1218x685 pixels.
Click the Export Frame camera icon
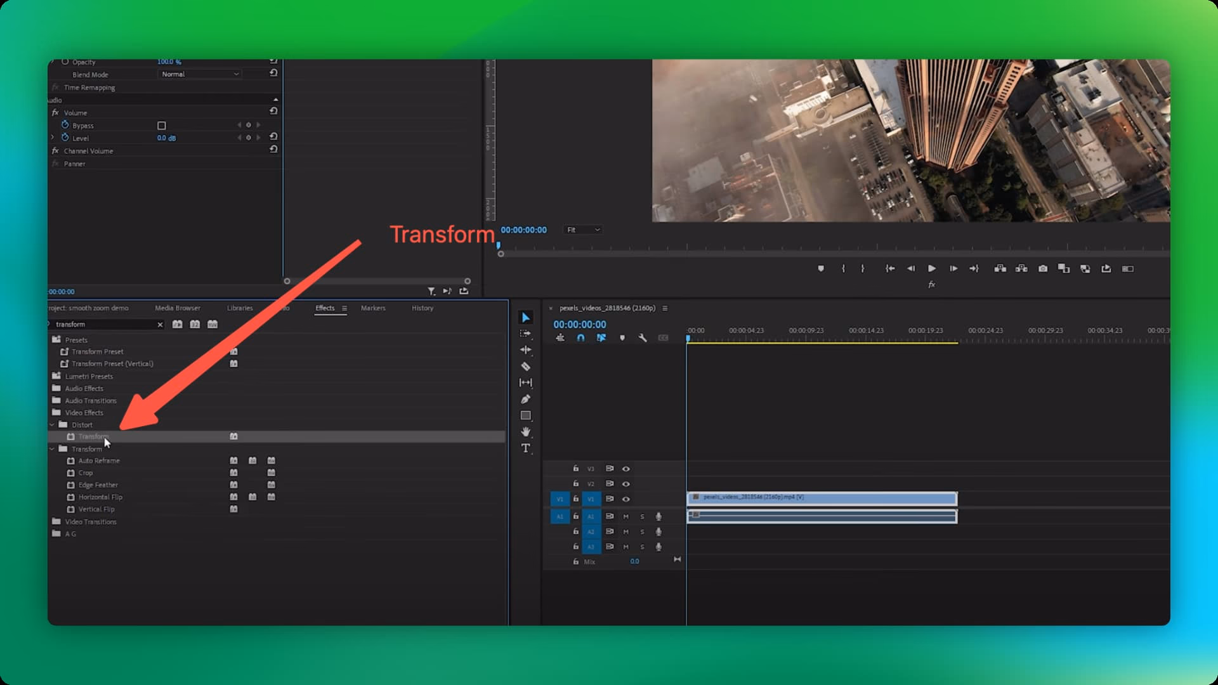1043,268
